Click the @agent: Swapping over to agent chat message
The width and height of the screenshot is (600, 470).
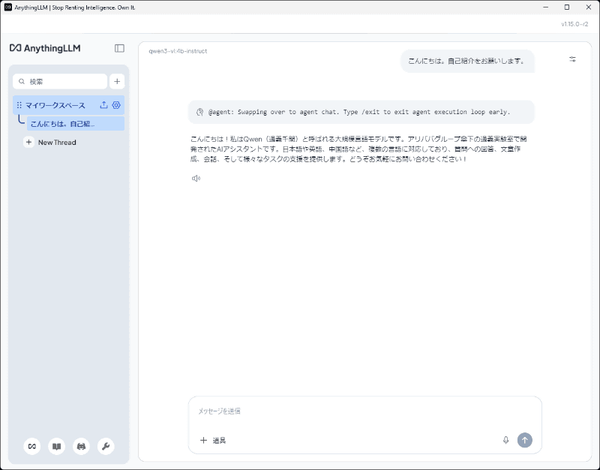point(361,112)
